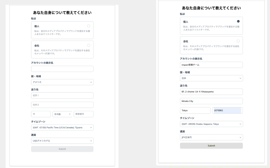The height and width of the screenshot is (168, 270).
Task: Select the unchecked 個人 radio in the empty form
Action: point(89,26)
